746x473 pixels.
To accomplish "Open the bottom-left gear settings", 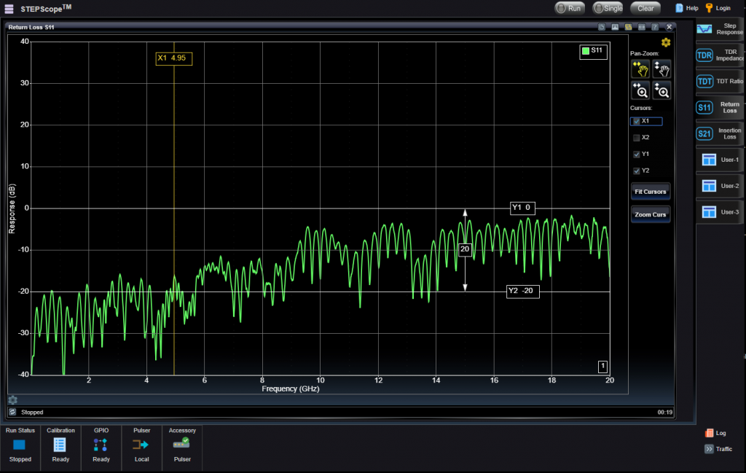I will (13, 400).
